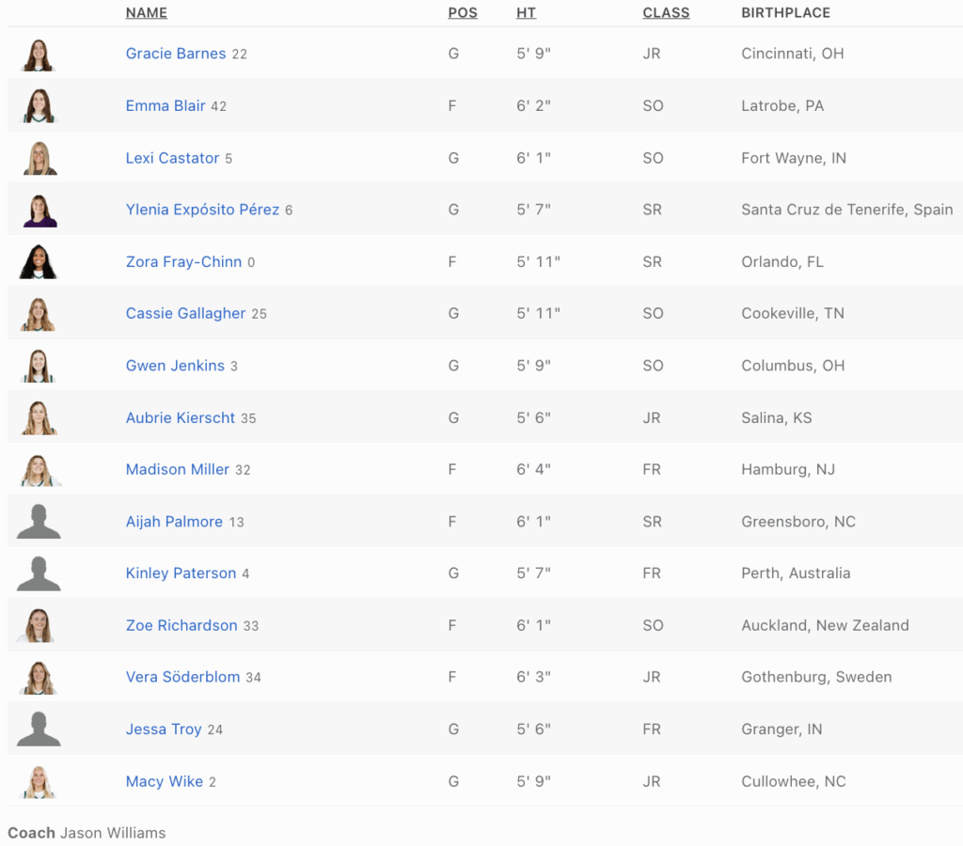Sort roster by NAME column header
Viewport: 963px width, 846px height.
(147, 13)
